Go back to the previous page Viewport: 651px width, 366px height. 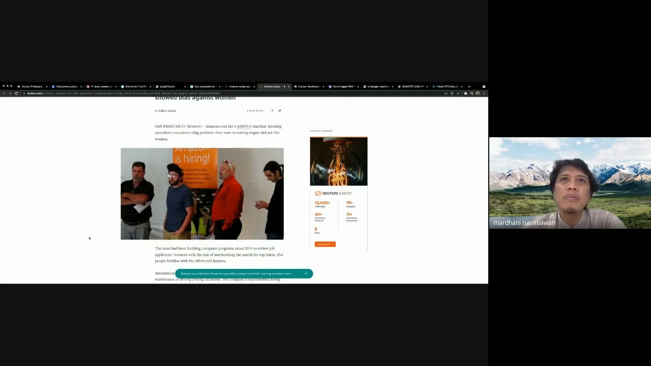tap(4, 93)
